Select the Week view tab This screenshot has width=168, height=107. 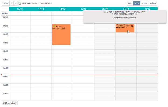pyautogui.click(x=136, y=3)
